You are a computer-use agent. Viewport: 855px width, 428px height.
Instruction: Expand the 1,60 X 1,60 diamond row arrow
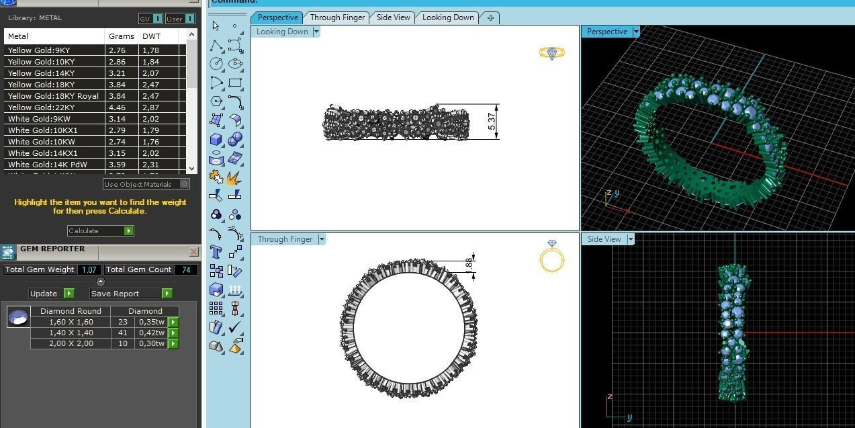pos(173,322)
